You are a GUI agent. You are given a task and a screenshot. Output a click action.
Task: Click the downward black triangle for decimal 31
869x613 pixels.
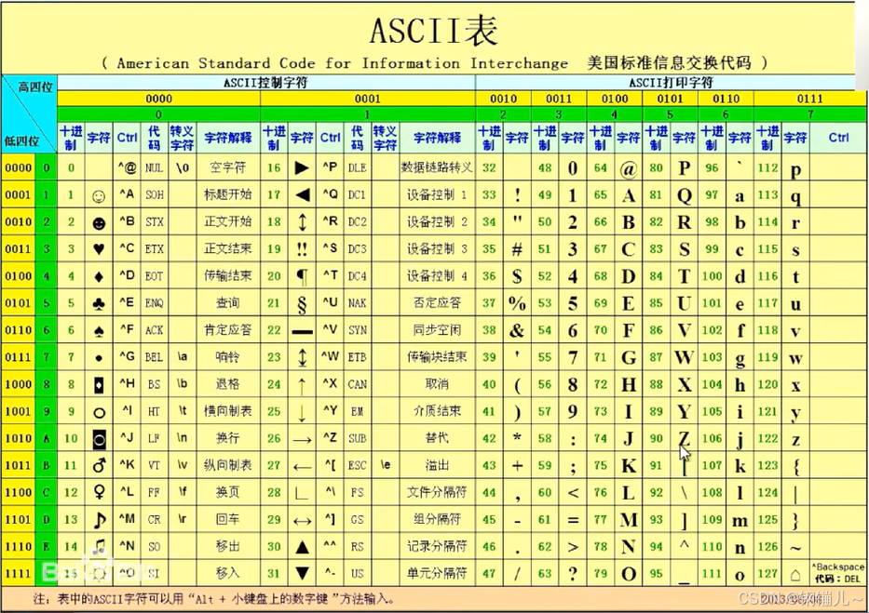tap(302, 574)
